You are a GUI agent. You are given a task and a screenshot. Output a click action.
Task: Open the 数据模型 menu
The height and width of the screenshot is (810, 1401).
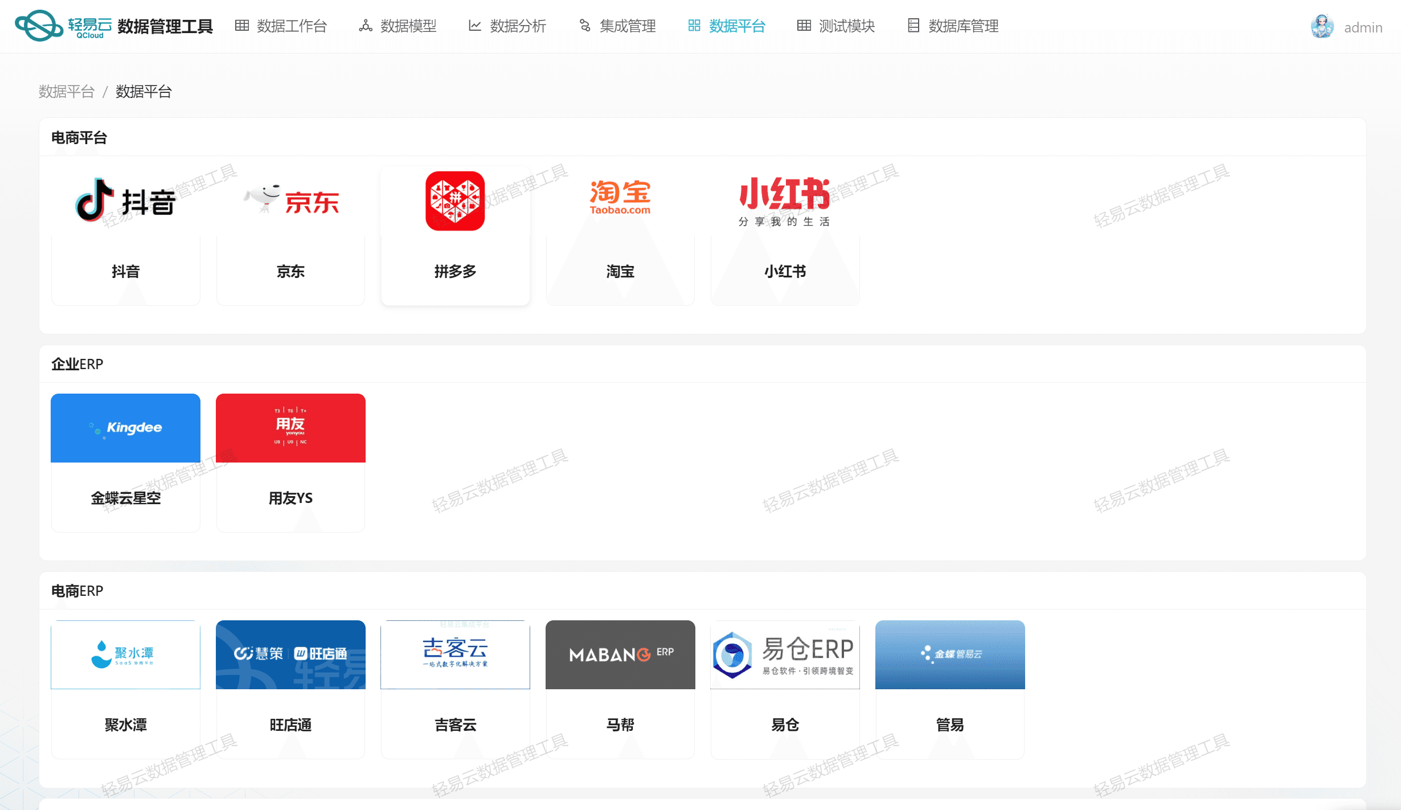(x=398, y=26)
